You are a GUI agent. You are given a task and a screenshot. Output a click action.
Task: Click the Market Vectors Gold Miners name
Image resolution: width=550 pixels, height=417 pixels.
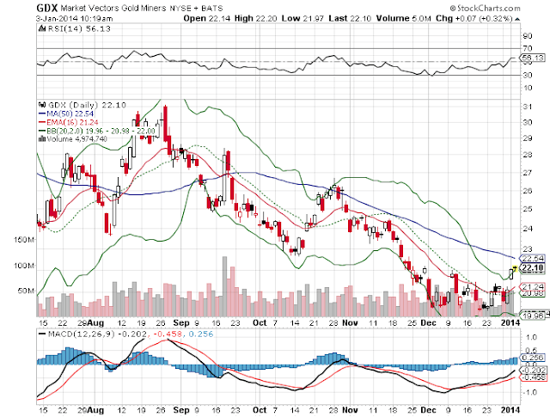(x=113, y=8)
